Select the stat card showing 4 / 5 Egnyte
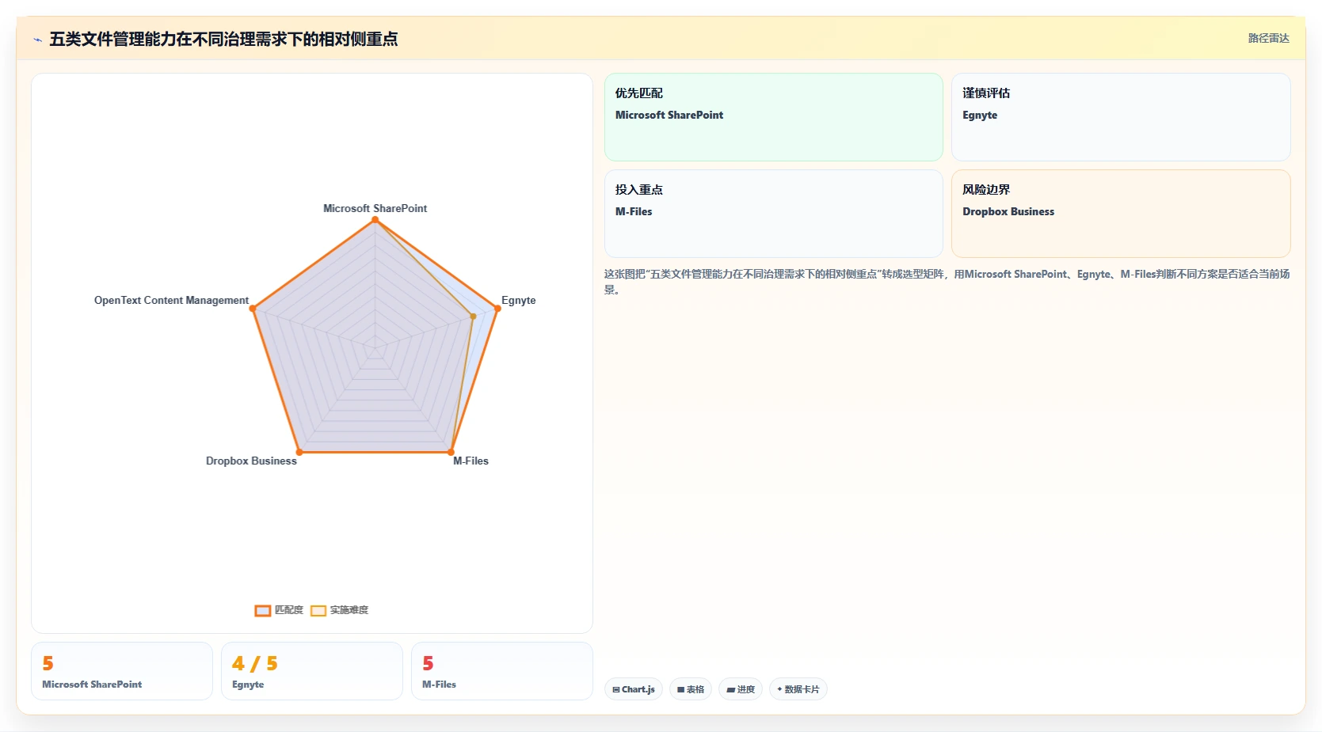Screen dimensions: 1322x732 tap(312, 671)
